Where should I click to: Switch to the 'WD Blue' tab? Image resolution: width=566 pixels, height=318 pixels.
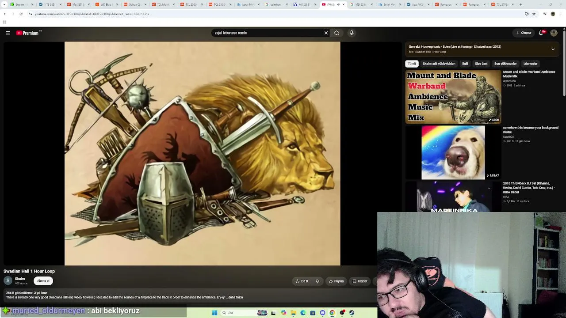click(107, 4)
